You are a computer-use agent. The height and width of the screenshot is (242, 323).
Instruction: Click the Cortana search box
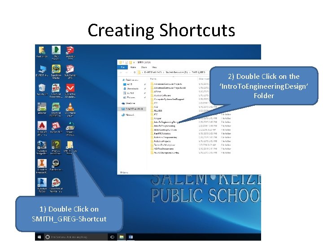point(75,237)
